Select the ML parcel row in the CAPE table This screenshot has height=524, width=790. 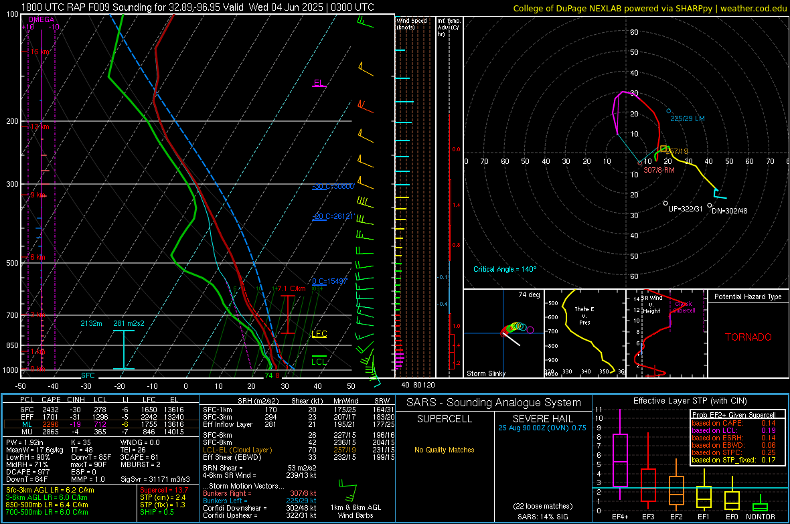[x=101, y=424]
